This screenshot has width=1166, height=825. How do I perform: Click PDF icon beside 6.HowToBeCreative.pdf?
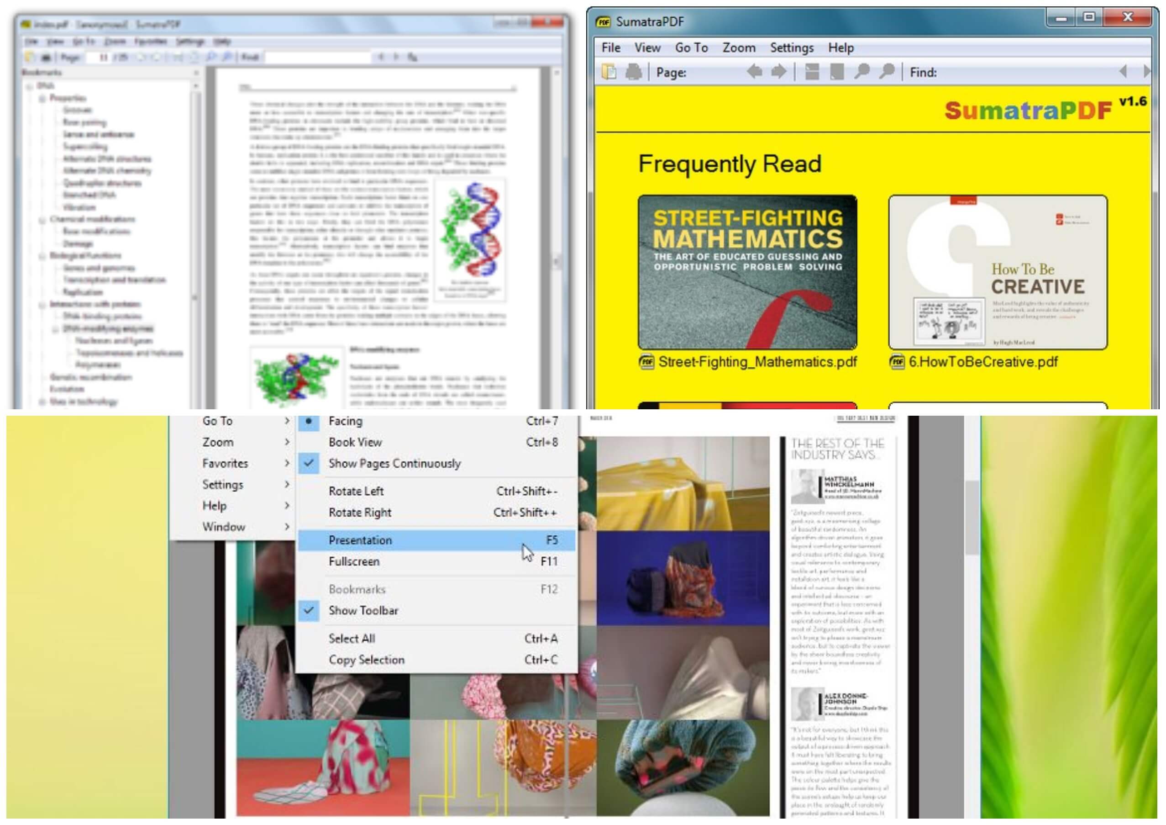tap(897, 362)
